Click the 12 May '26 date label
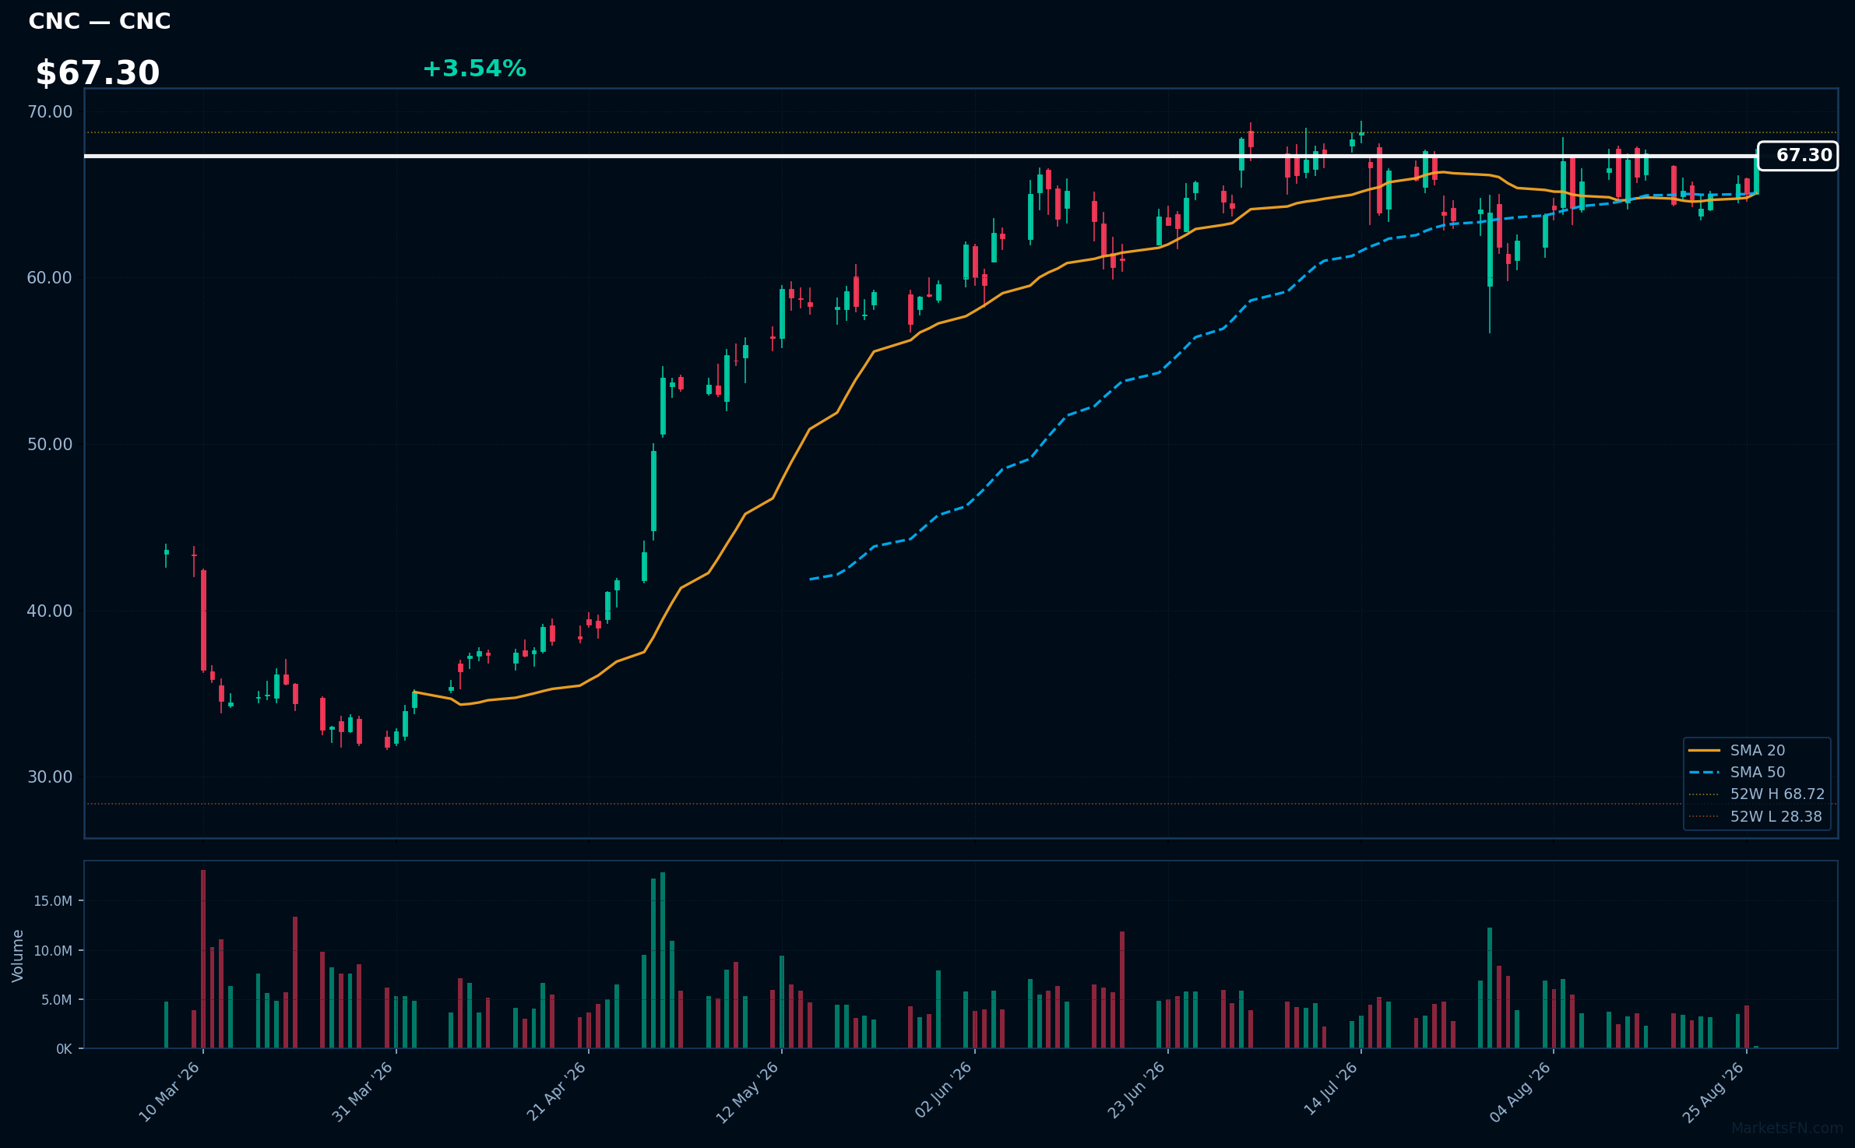Viewport: 1855px width, 1148px height. (748, 1092)
